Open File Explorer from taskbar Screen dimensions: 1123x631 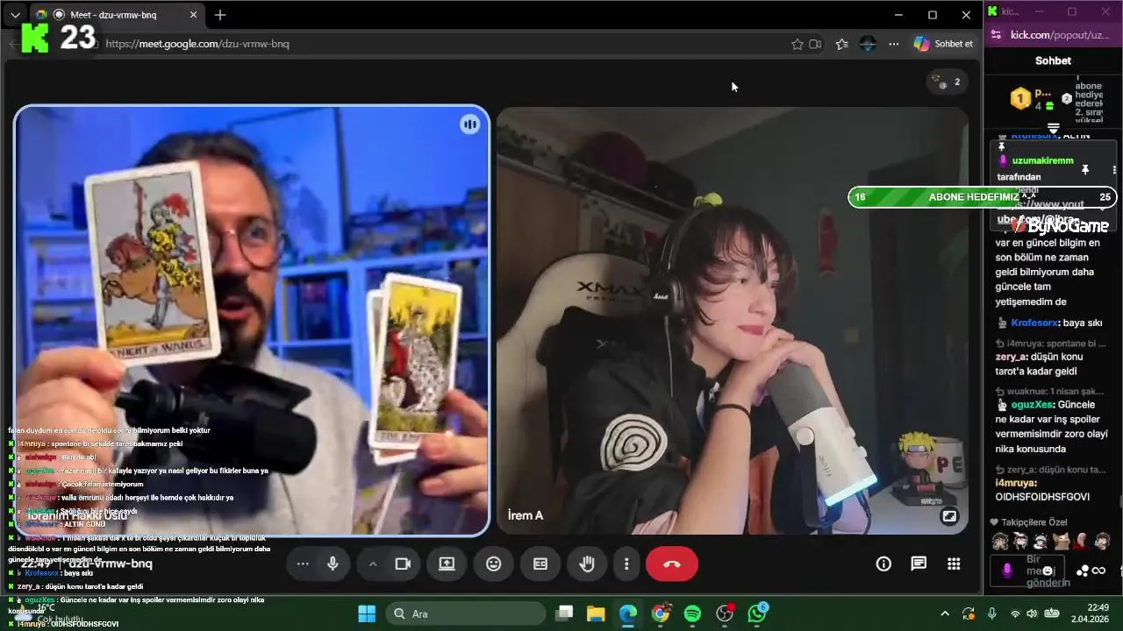click(x=596, y=613)
